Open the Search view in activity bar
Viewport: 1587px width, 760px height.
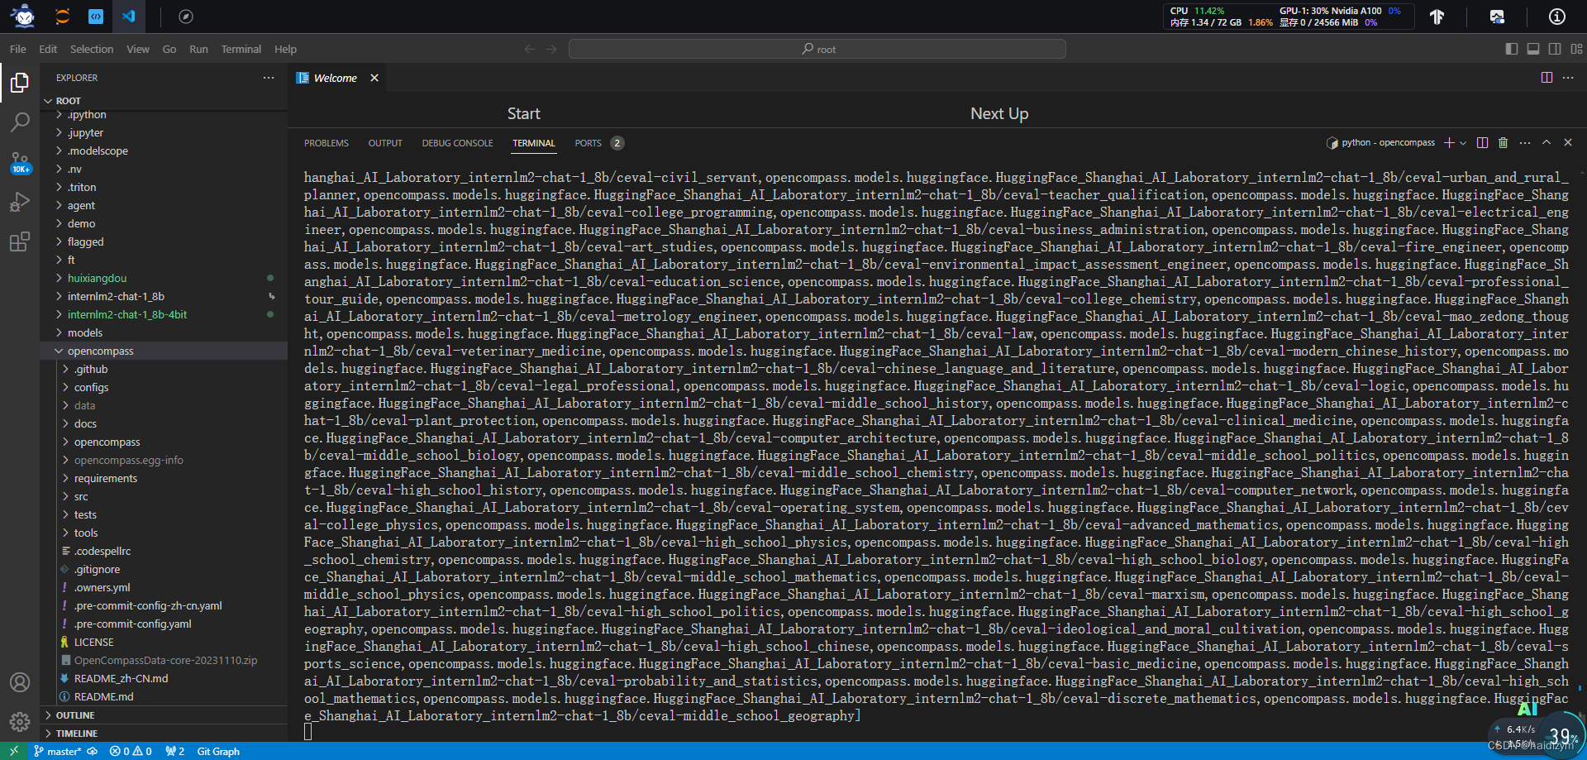pyautogui.click(x=20, y=122)
